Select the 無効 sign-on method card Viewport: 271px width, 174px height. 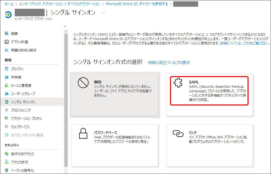click(115, 95)
